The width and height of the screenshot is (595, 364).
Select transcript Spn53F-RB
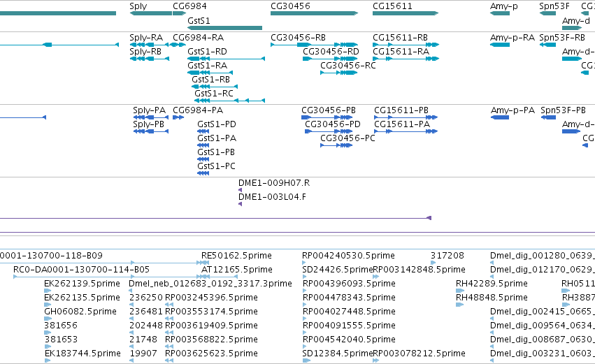pyautogui.click(x=562, y=38)
